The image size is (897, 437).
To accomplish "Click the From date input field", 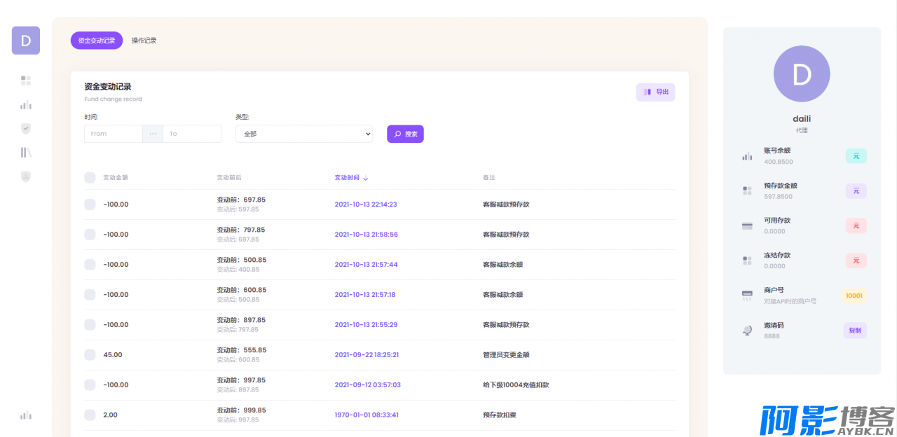I will (114, 134).
